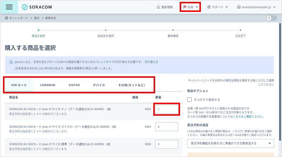Open the 発注予約 delivery schedule dropdown

click(x=230, y=143)
